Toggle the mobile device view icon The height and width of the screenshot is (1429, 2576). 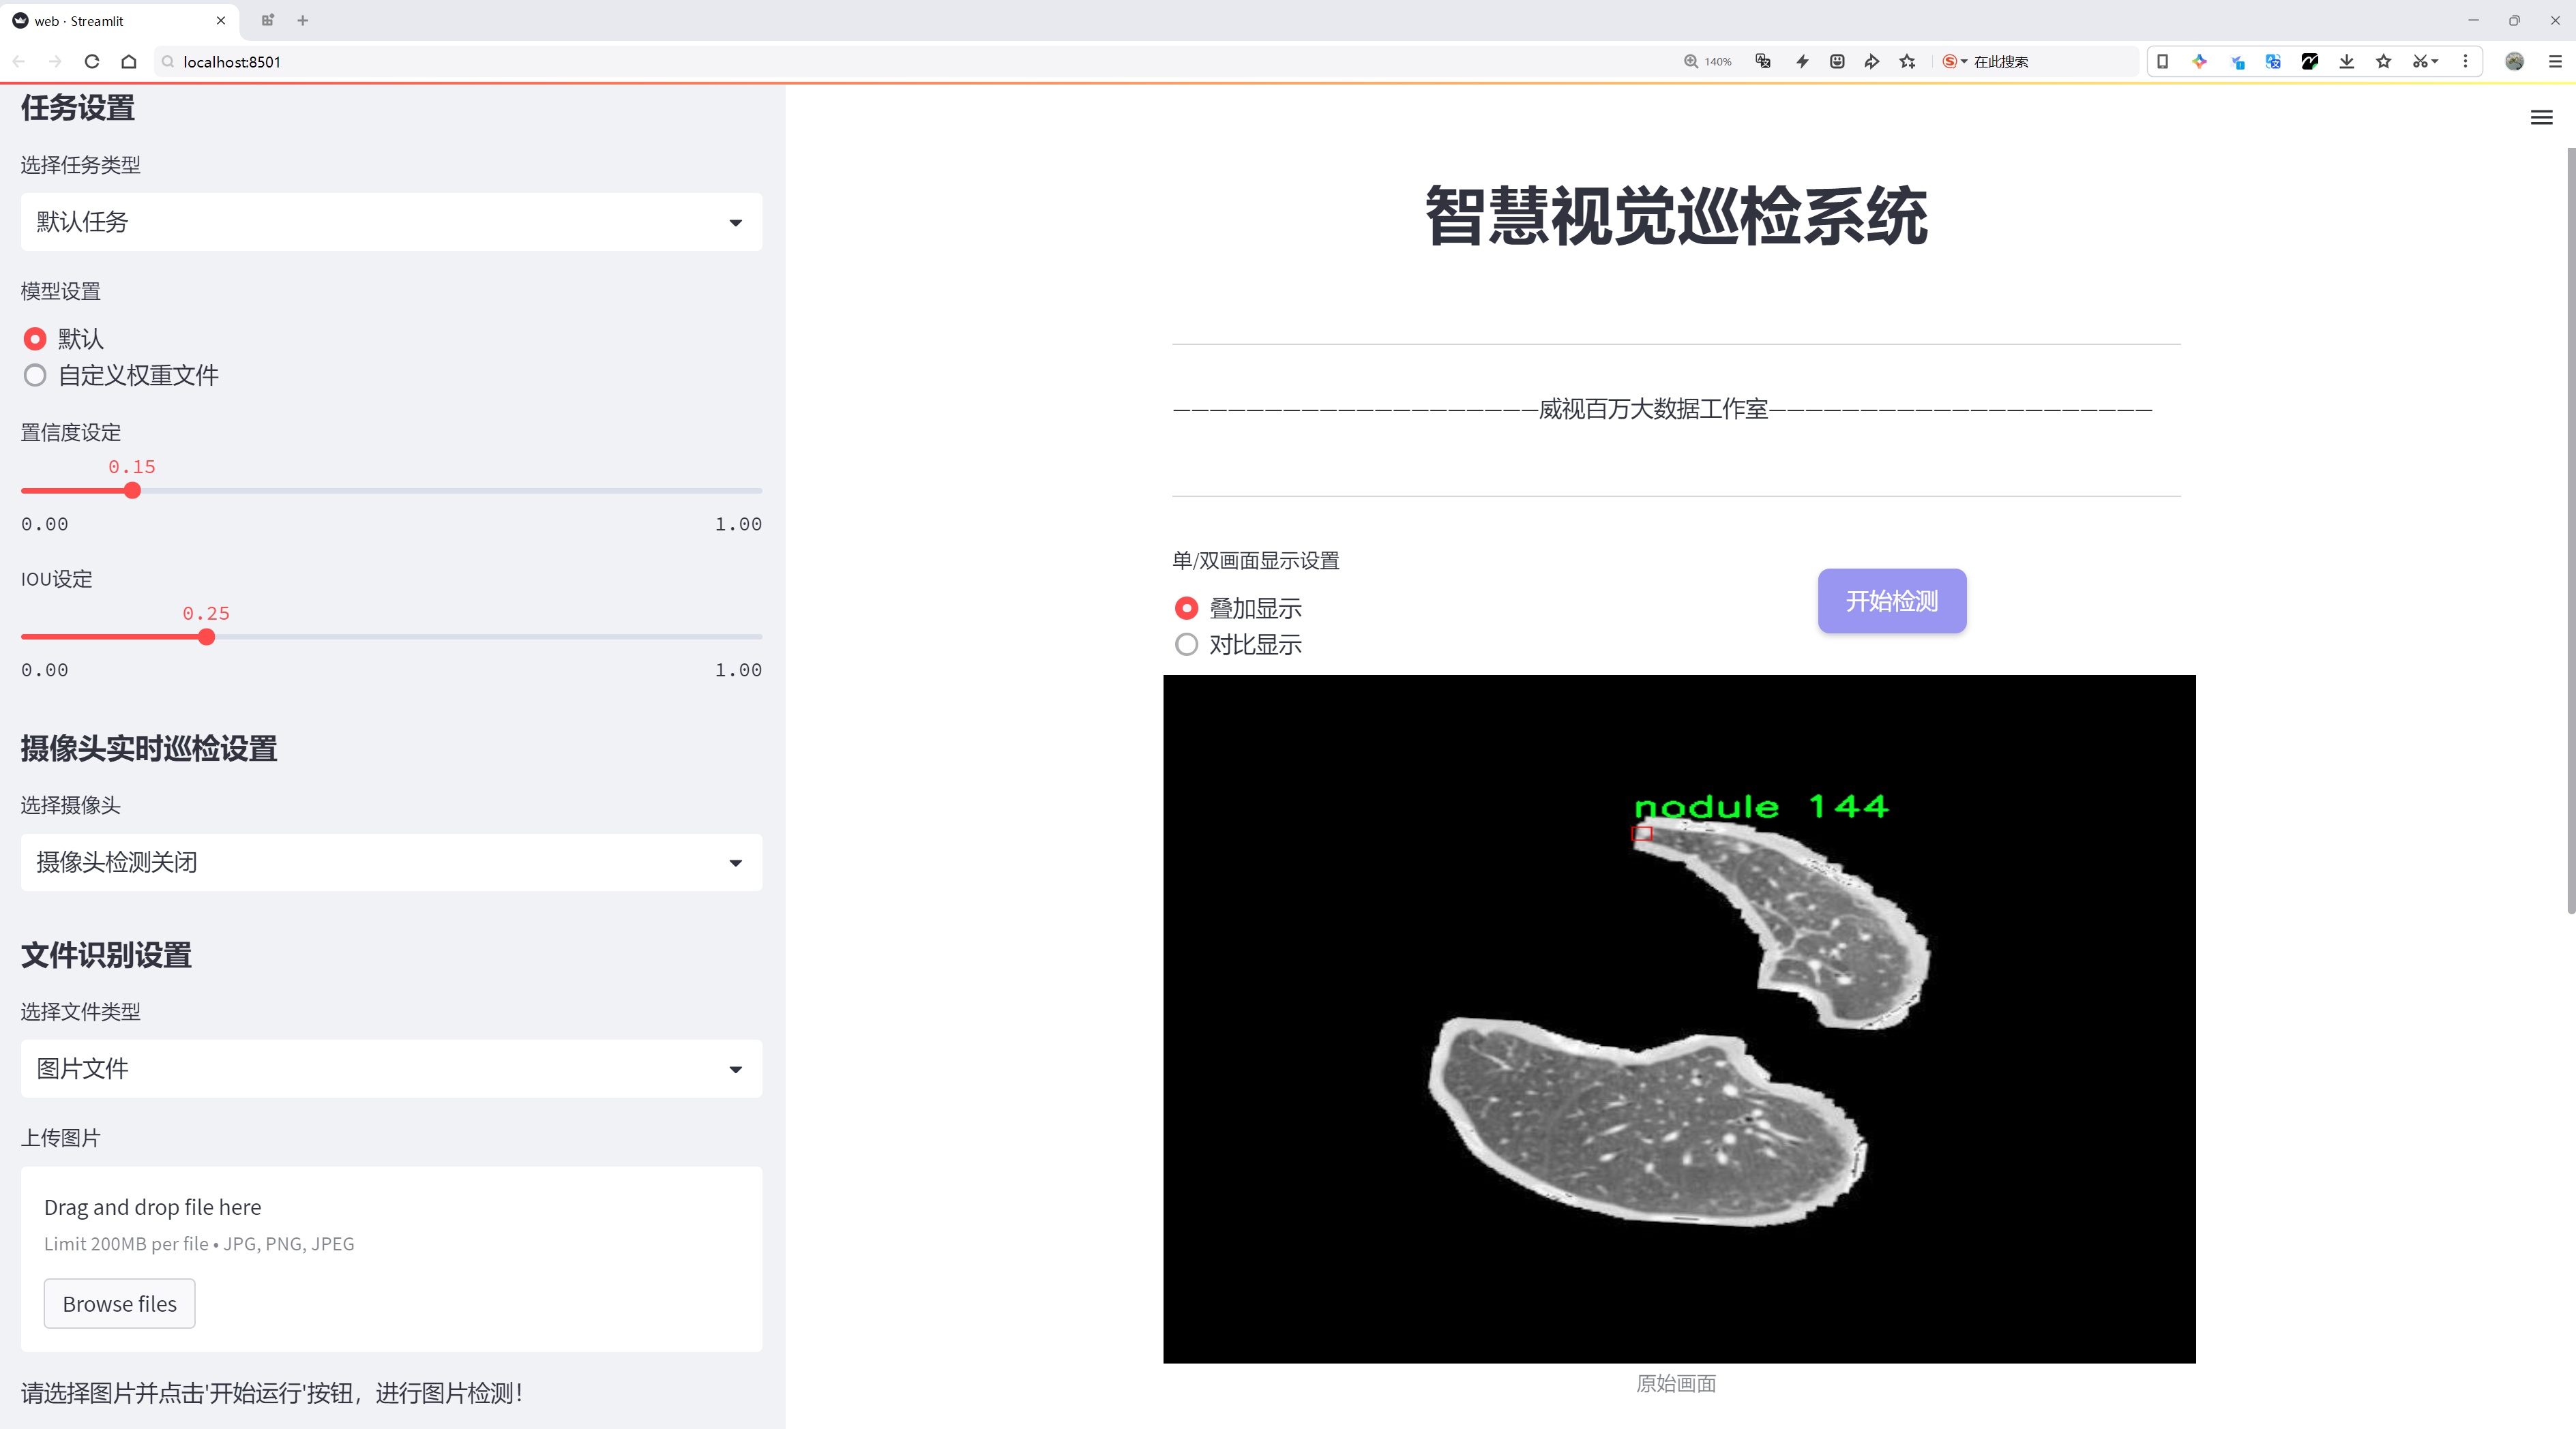coord(2162,61)
